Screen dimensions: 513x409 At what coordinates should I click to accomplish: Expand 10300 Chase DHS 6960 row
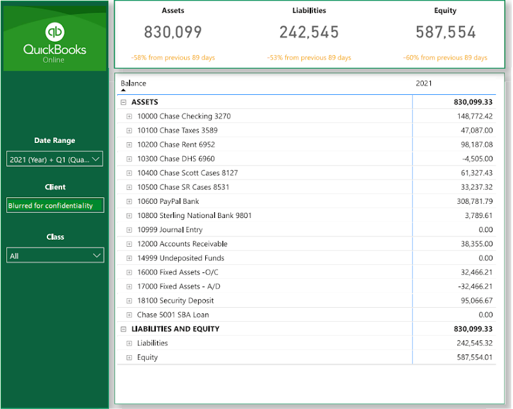130,159
